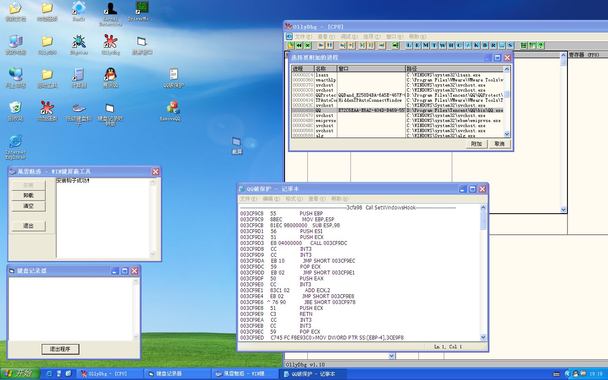Screen dimensions: 608x380
Task: Click the 回收站 recycle bin icon
Action: click(15, 111)
